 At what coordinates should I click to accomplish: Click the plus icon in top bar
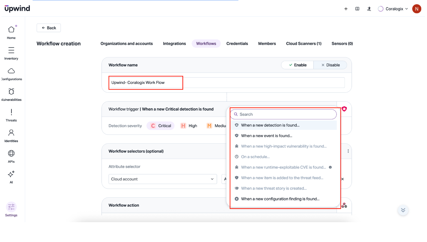(346, 9)
